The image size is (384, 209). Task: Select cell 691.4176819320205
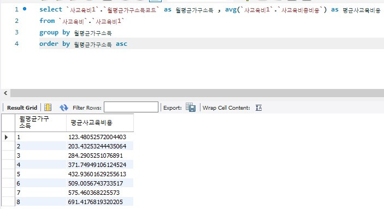point(100,202)
